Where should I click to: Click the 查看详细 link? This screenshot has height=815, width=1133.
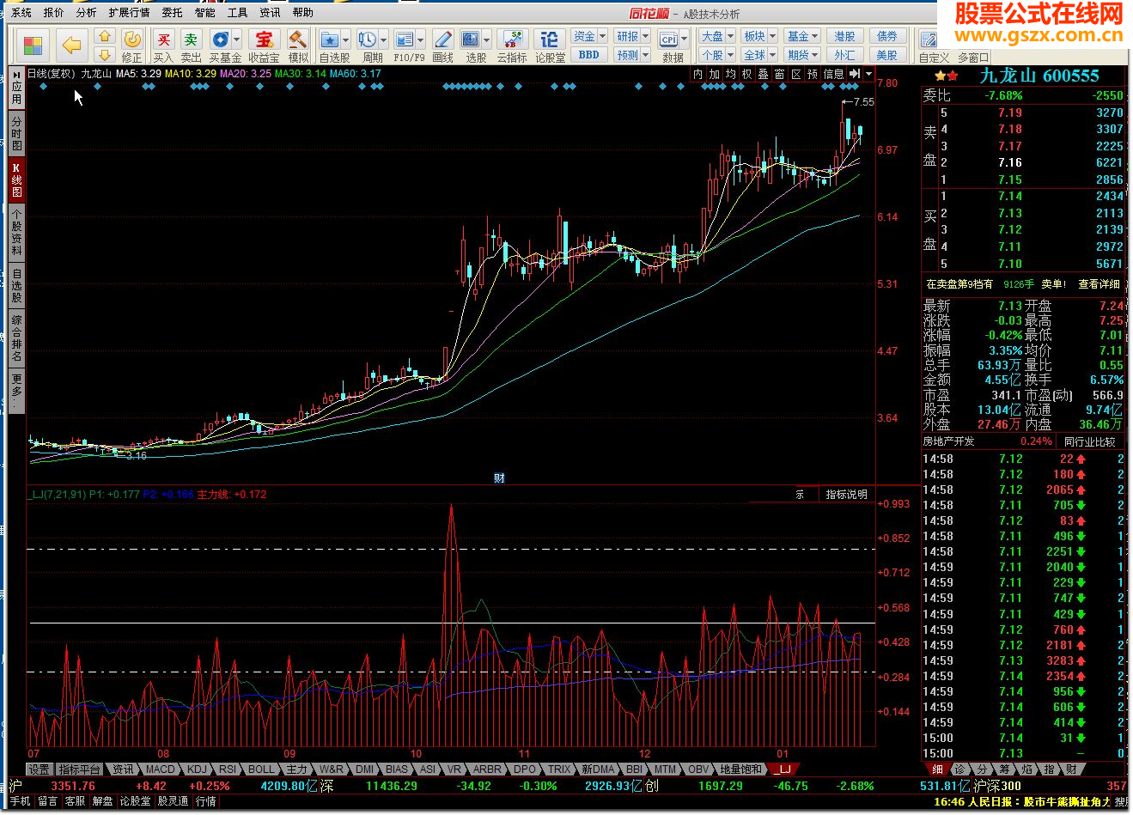[1099, 284]
